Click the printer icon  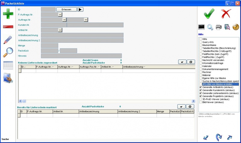point(219,27)
